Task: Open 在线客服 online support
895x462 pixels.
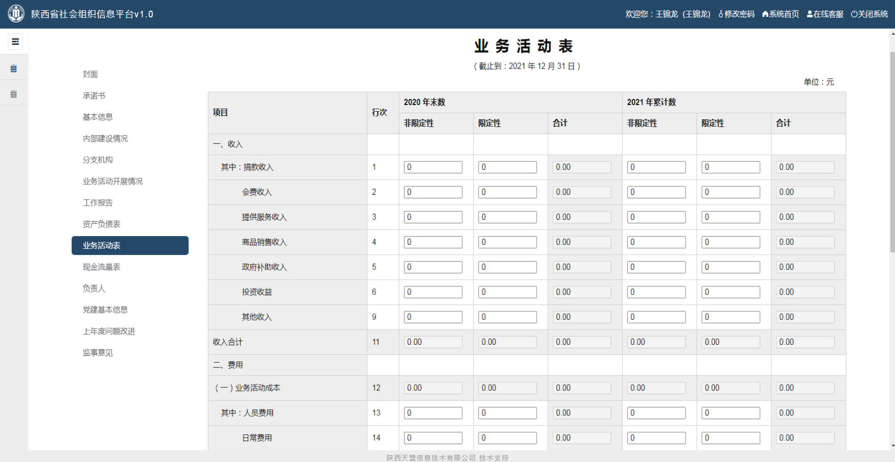Action: point(825,14)
